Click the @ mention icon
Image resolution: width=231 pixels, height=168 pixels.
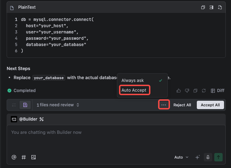pyautogui.click(x=14, y=157)
